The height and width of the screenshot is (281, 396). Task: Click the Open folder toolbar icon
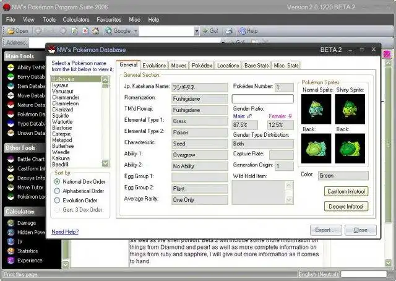(x=11, y=31)
